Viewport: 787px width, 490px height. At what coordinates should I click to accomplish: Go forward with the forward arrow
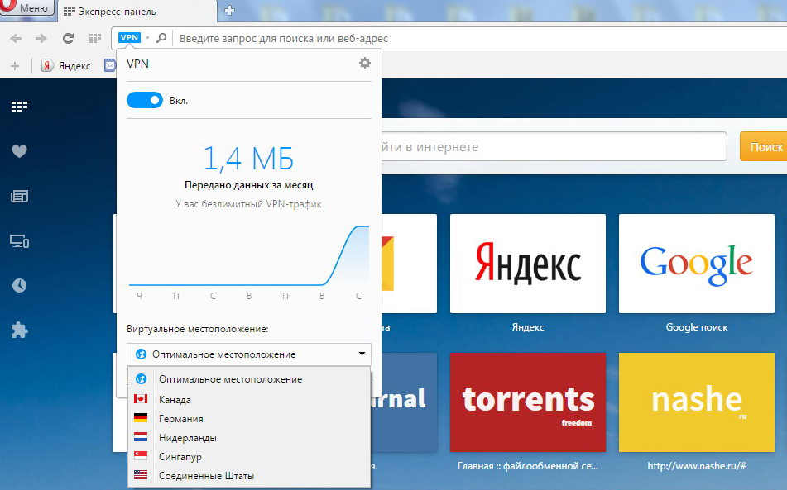point(41,38)
